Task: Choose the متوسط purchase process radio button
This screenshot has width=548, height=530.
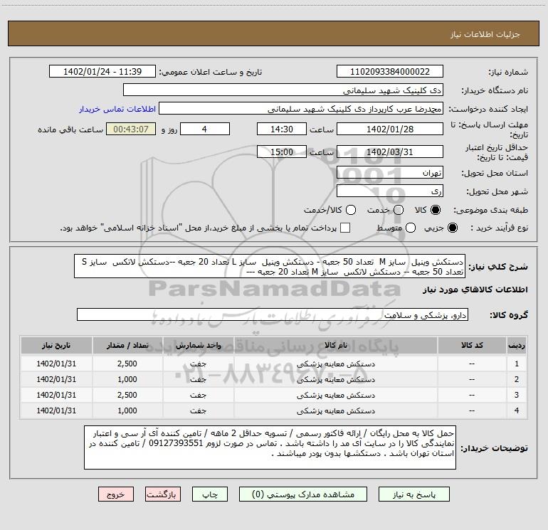Action: coord(411,228)
